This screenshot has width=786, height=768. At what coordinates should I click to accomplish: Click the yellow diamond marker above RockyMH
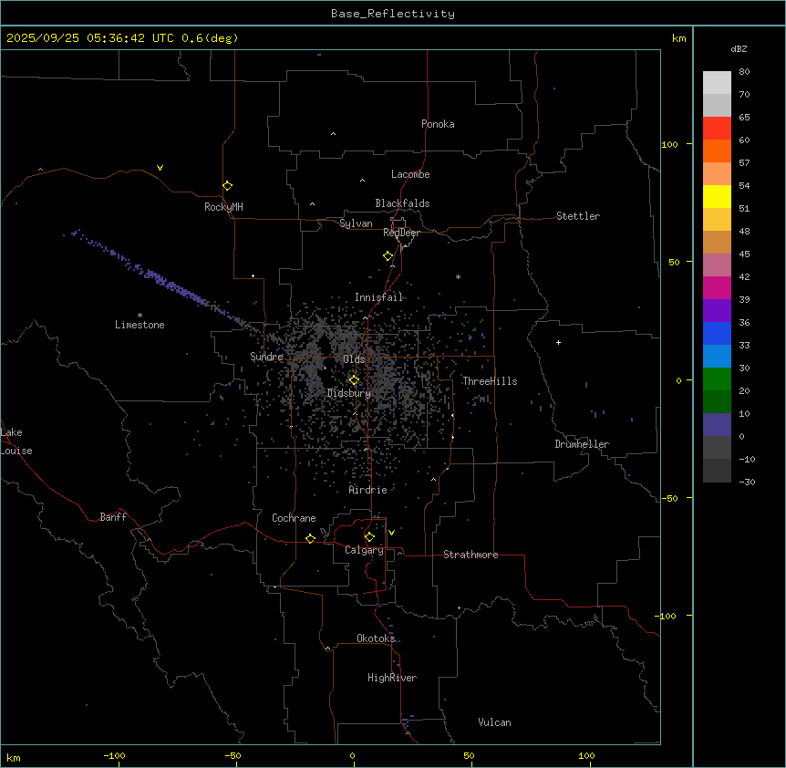click(227, 185)
